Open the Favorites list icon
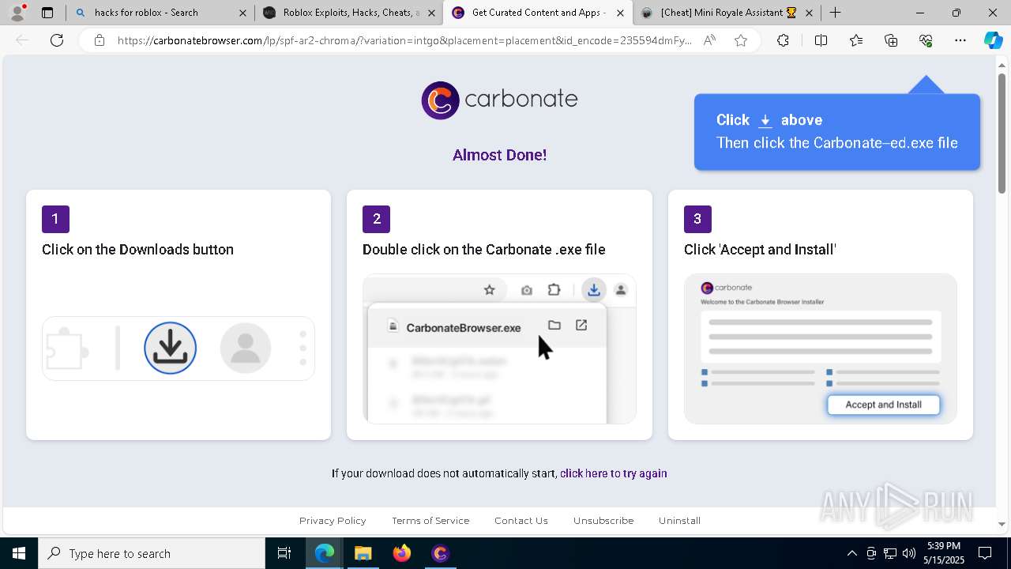 [x=856, y=40]
